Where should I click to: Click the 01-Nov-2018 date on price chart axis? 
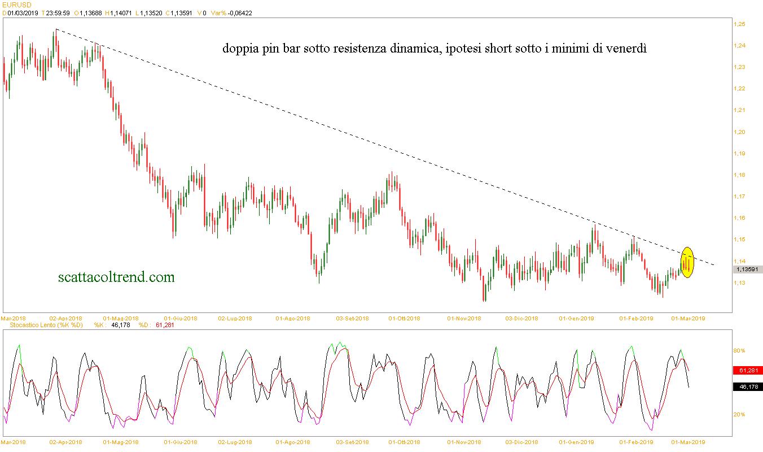(x=464, y=318)
